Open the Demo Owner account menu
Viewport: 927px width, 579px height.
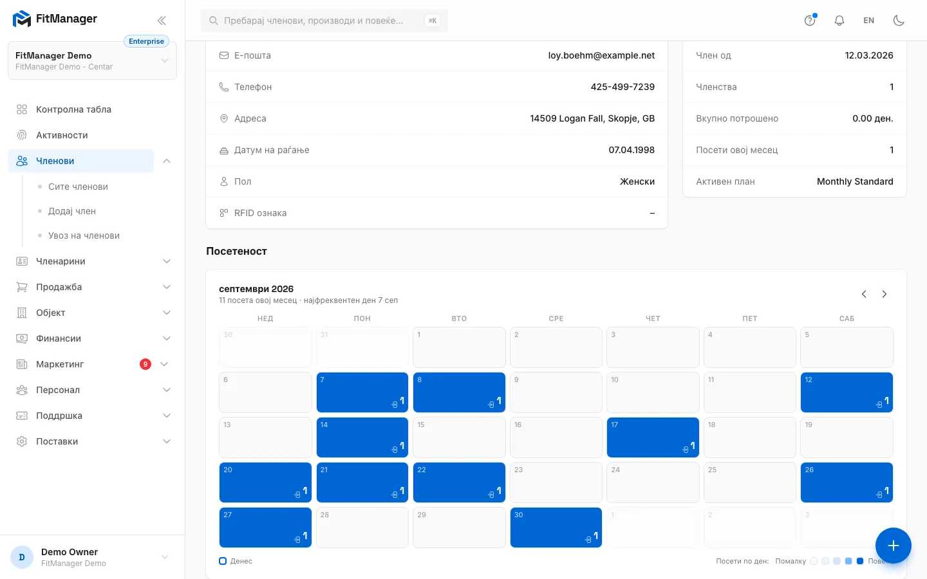92,557
